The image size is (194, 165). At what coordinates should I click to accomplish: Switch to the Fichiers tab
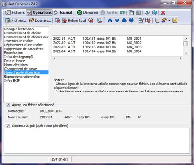(x=15, y=13)
